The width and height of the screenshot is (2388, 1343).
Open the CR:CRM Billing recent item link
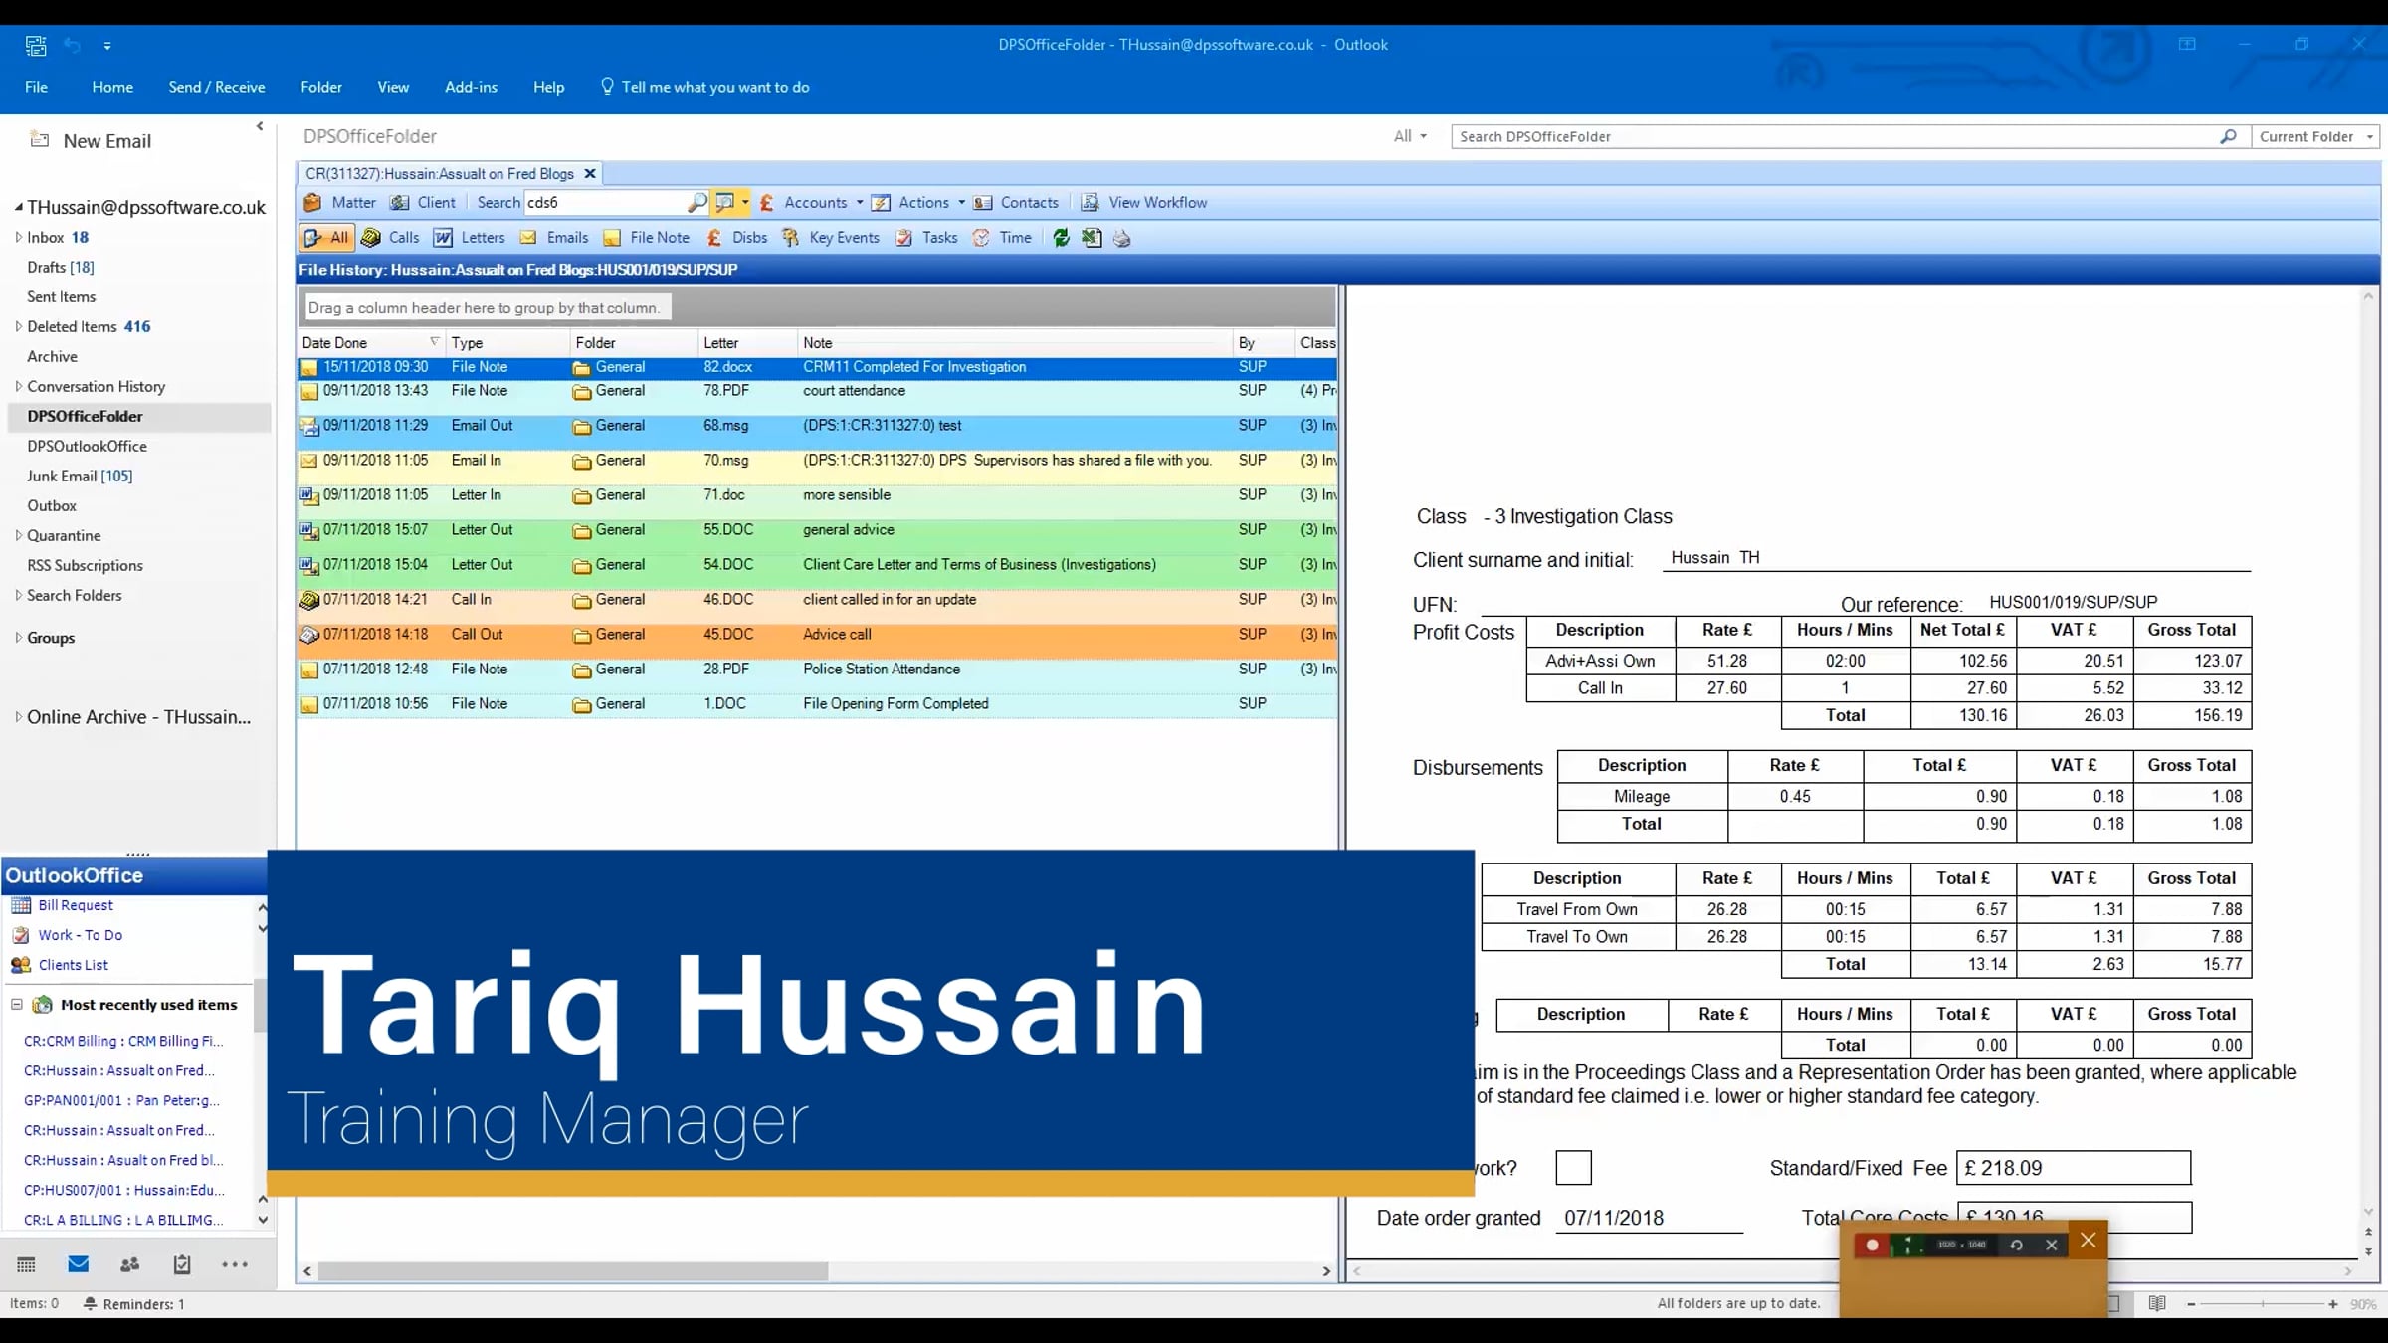pyautogui.click(x=123, y=1041)
